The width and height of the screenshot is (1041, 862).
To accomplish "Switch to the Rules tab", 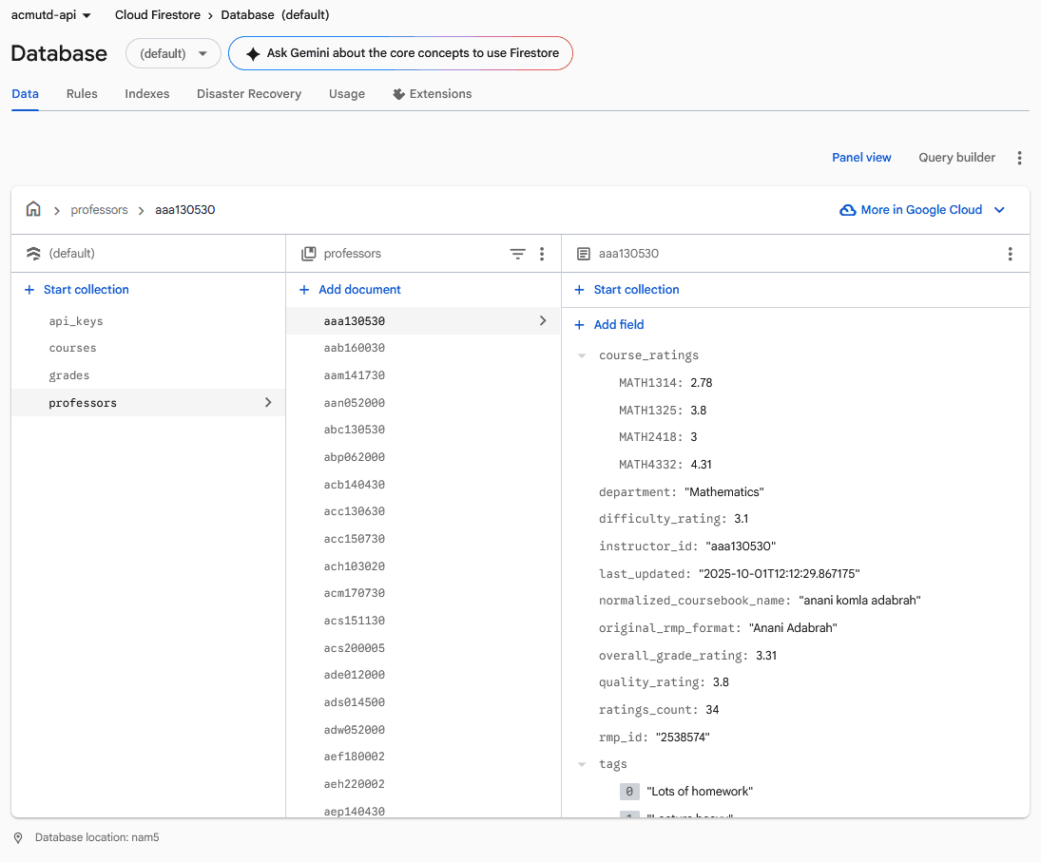I will 82,94.
